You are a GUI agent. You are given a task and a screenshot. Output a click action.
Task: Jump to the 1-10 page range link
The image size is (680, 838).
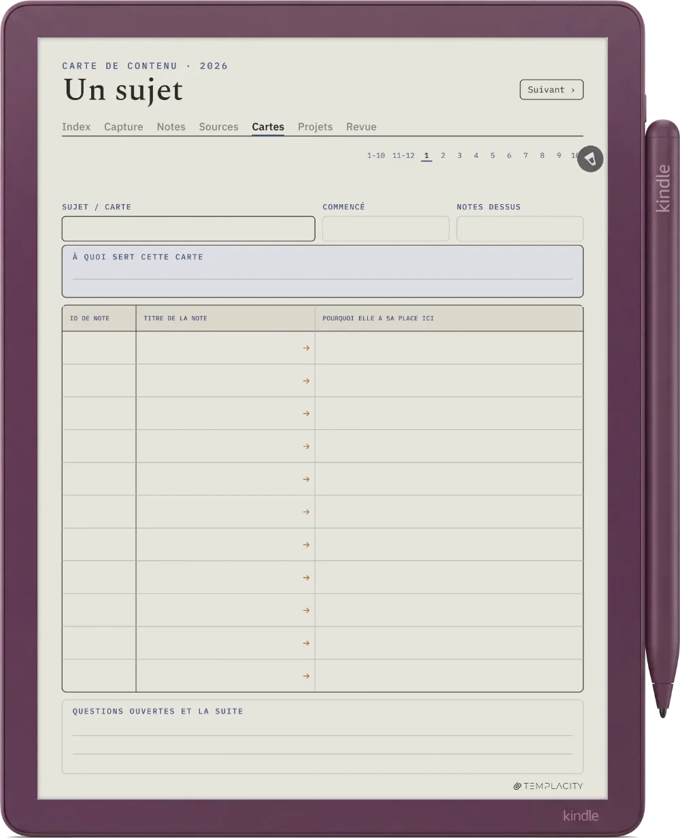[x=376, y=156]
